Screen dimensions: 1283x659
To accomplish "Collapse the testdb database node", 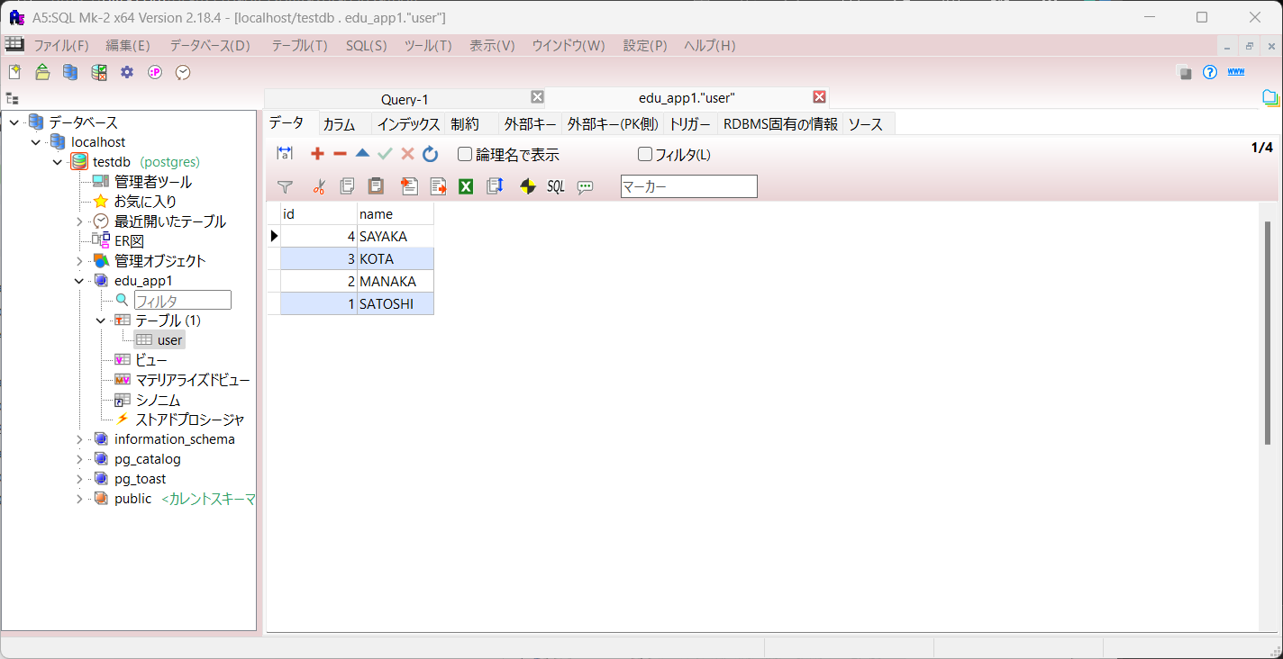I will (x=58, y=162).
